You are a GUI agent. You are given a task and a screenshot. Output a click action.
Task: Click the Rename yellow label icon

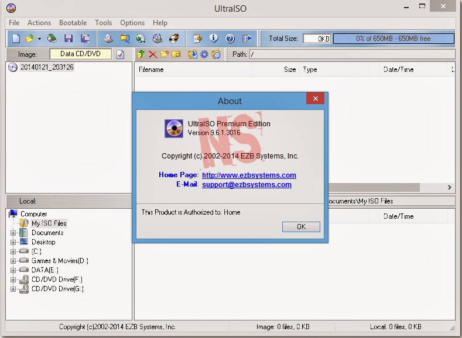176,54
